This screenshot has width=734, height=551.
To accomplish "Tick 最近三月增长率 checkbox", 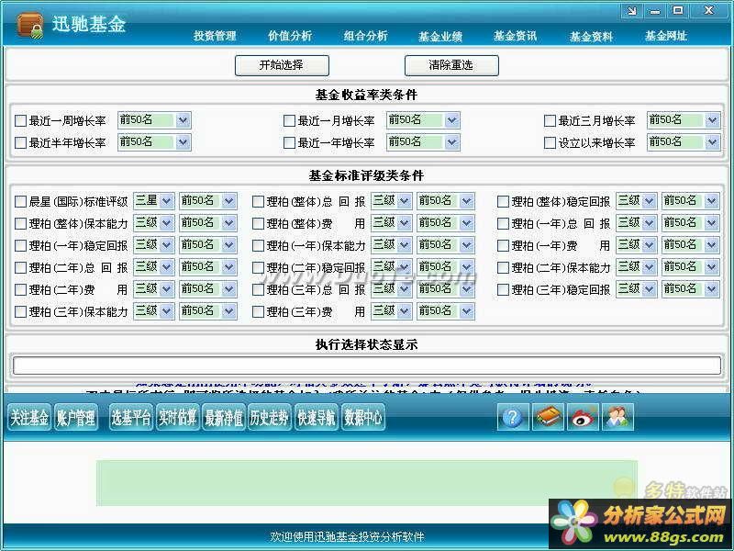I will (550, 121).
